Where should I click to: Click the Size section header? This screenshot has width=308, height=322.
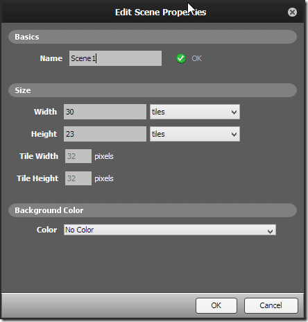153,90
